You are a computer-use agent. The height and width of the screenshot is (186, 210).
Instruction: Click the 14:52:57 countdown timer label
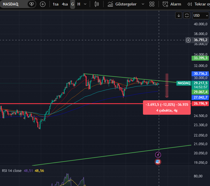(x=200, y=87)
